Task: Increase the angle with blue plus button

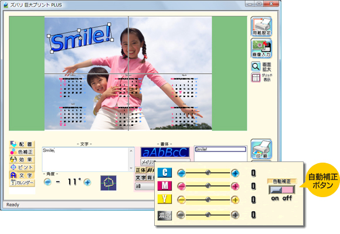Action: pyautogui.click(x=87, y=183)
